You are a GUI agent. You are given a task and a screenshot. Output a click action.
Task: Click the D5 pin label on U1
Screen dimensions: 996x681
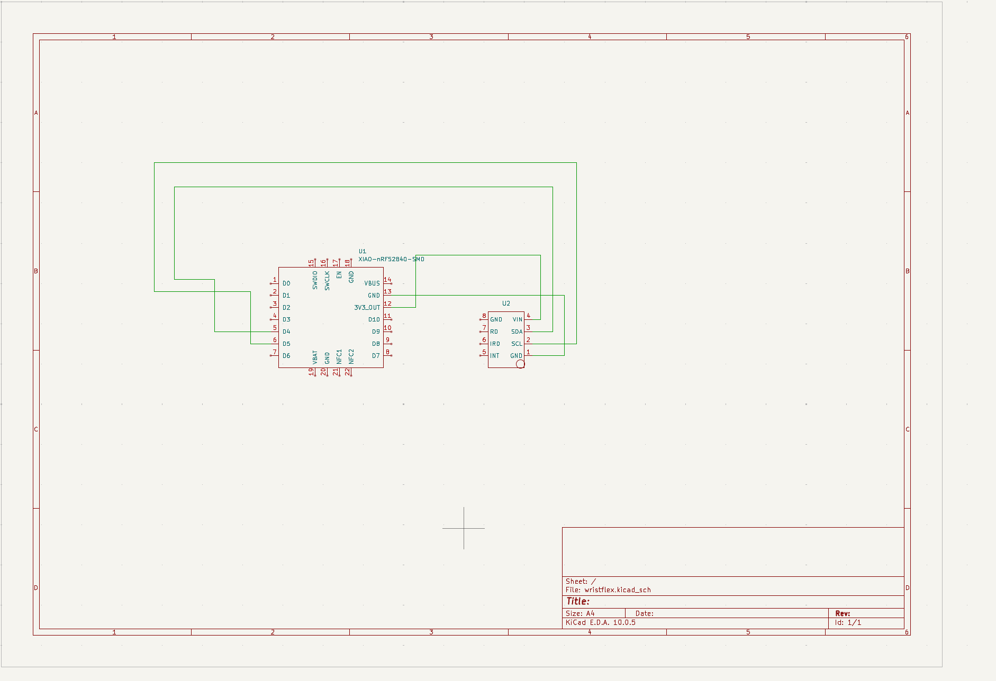coord(286,344)
